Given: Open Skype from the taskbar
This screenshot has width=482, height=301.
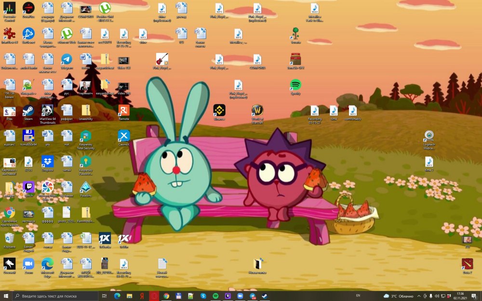Looking at the screenshot, I should click(x=203, y=296).
